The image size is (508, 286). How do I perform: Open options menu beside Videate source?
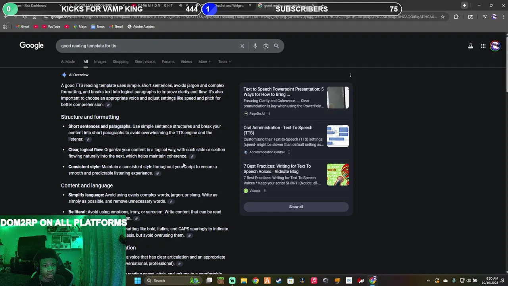[265, 191]
